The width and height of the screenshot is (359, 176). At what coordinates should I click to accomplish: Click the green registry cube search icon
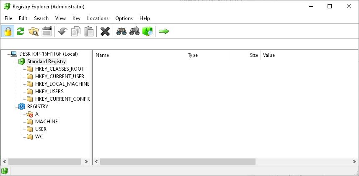pos(147,31)
